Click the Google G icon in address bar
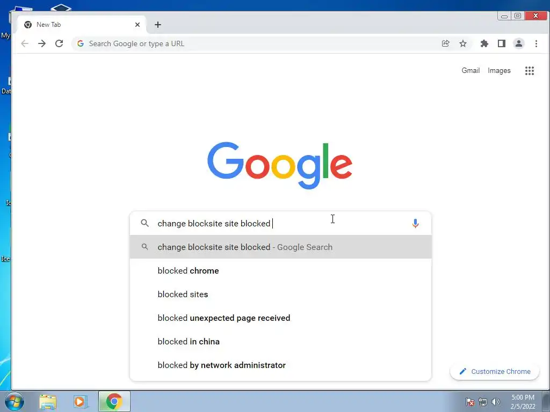 81,43
